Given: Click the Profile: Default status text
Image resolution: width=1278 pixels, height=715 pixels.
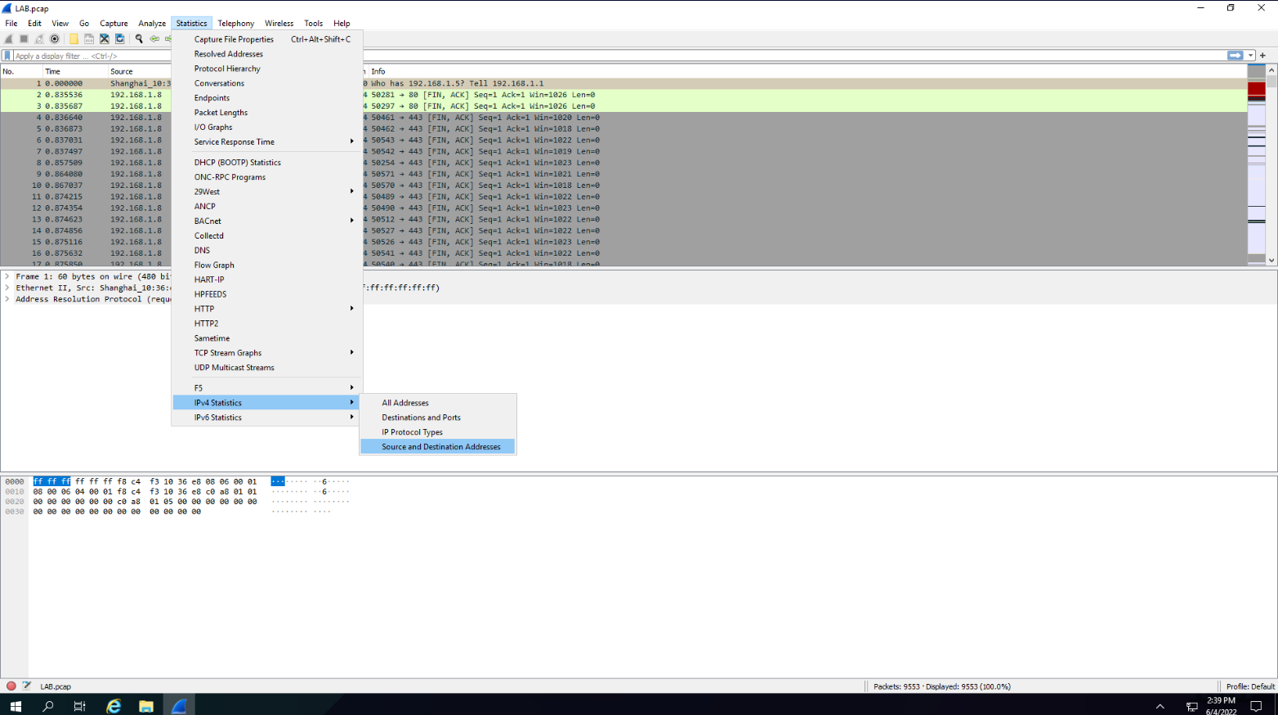Looking at the screenshot, I should [1249, 686].
